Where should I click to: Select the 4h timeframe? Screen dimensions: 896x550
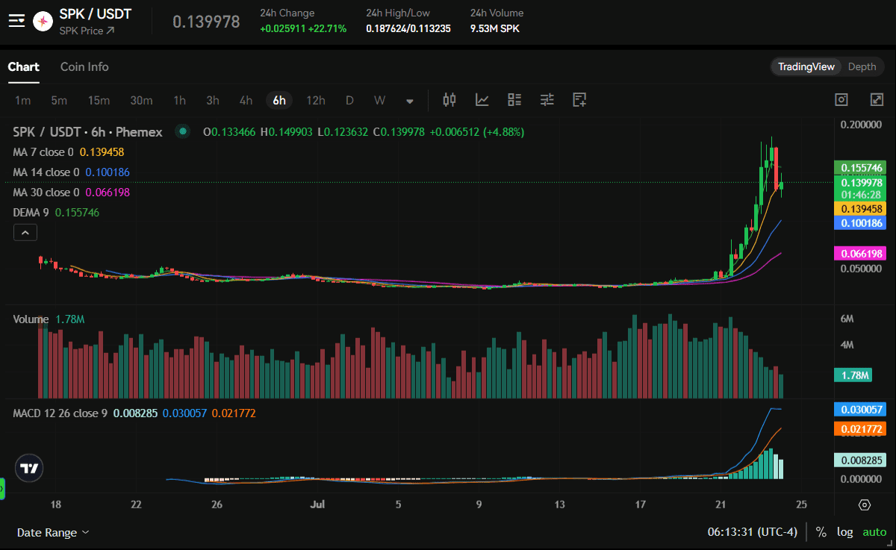point(246,100)
